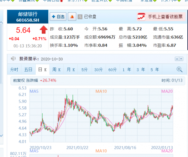This screenshot has width=188, height=157.
Task: Switch to 五日 chart tab
Action: 28,69
